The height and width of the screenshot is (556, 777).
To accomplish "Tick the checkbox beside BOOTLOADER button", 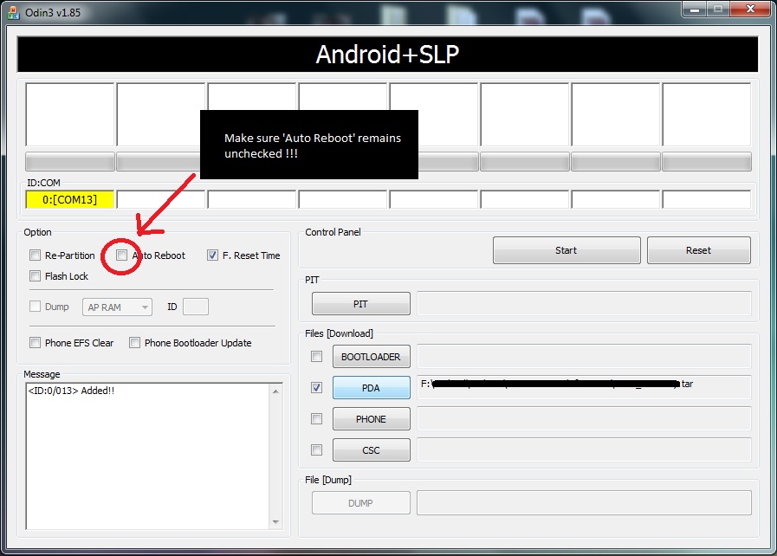I will (317, 356).
